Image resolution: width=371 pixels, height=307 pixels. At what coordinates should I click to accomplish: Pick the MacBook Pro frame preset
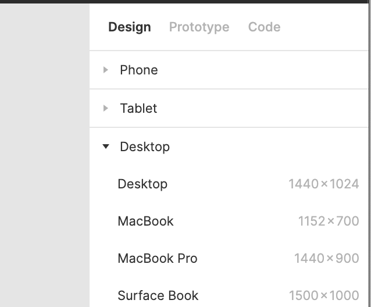pos(229,258)
